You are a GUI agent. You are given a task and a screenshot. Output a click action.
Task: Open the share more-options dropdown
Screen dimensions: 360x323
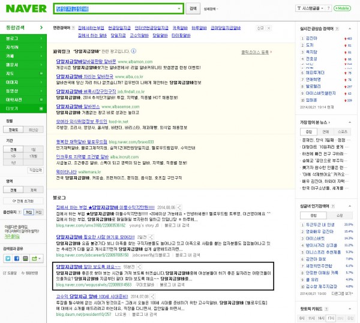coord(36,259)
